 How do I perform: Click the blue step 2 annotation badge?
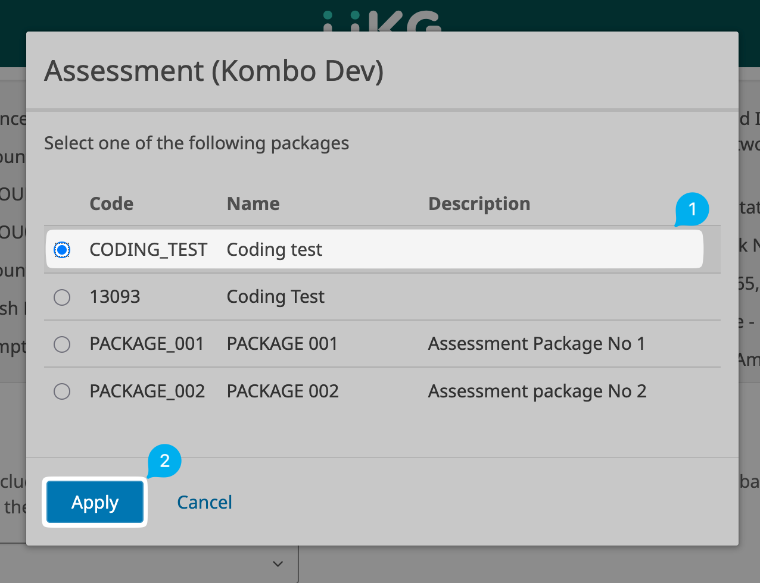click(x=164, y=460)
